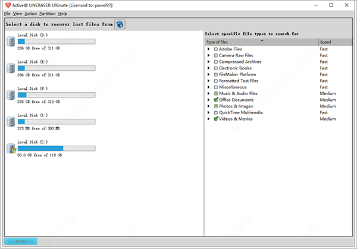The height and width of the screenshot is (249, 357).
Task: Expand the Electronic Books group
Action: 208,68
